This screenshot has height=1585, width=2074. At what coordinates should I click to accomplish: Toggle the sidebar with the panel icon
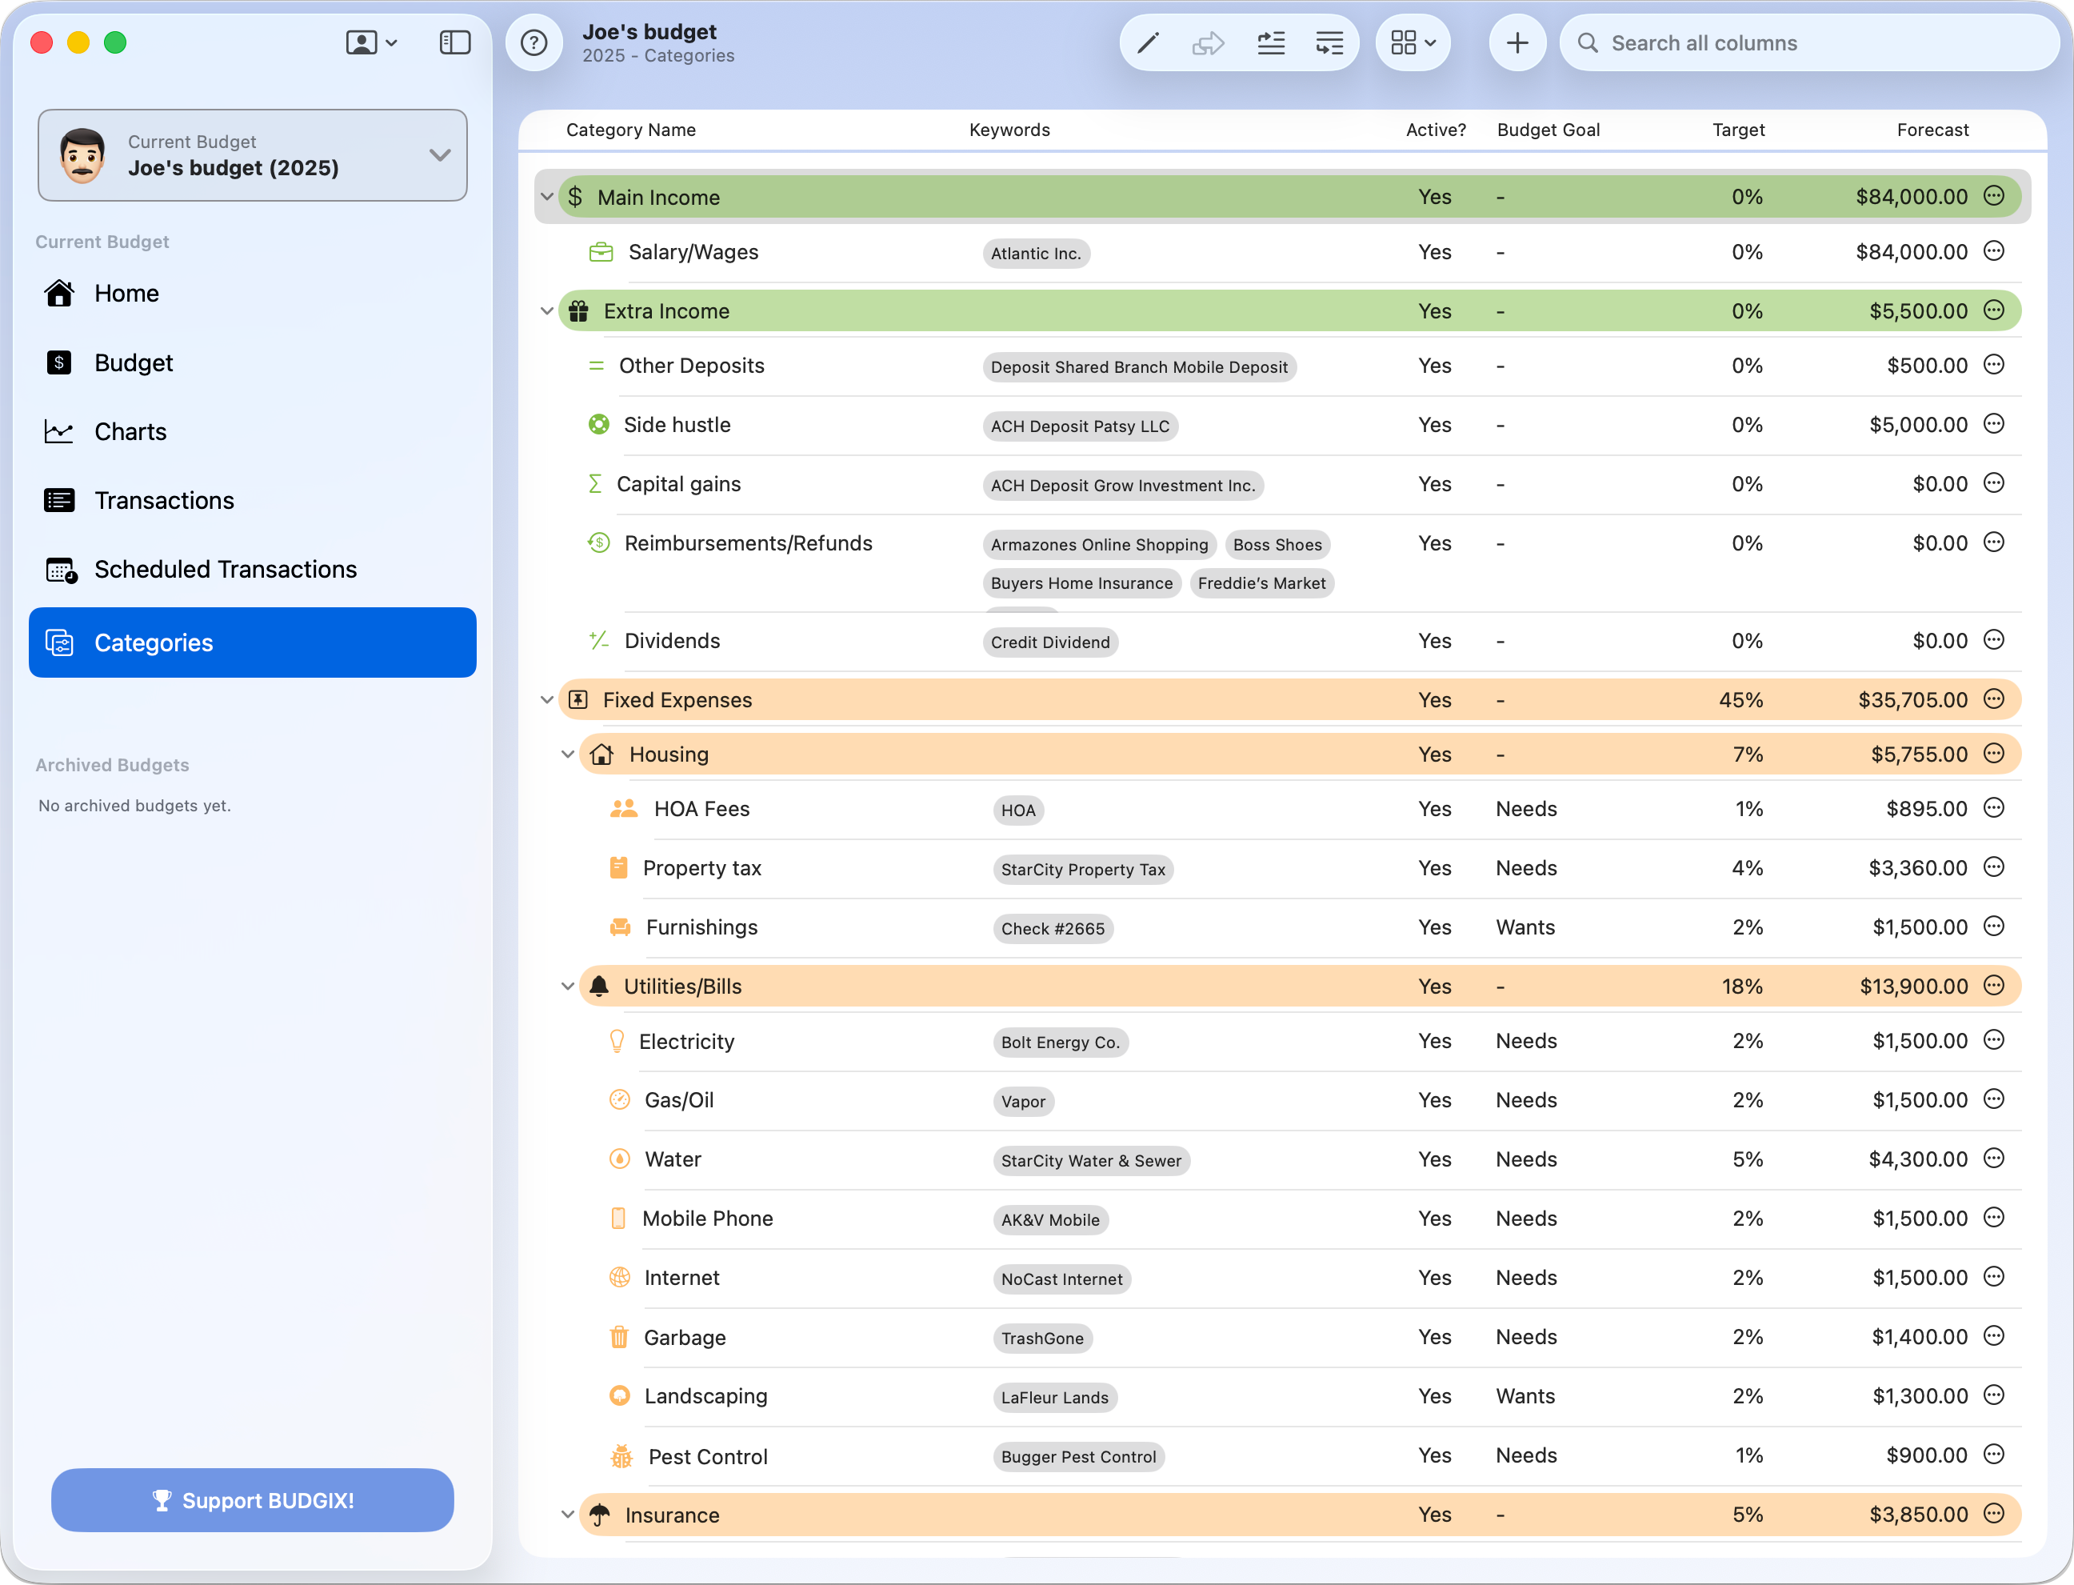tap(454, 42)
